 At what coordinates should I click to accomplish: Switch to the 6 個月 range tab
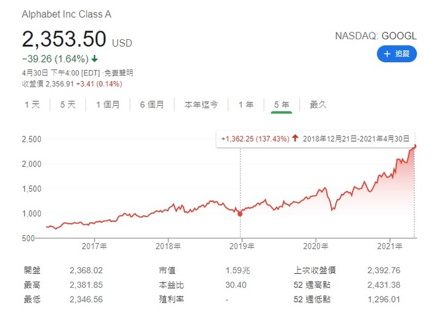click(x=152, y=104)
